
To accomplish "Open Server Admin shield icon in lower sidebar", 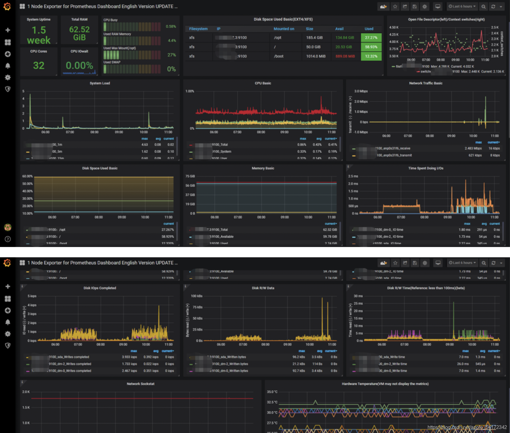I will pos(8,345).
